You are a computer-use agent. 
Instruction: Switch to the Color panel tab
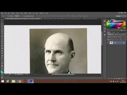click(x=108, y=20)
